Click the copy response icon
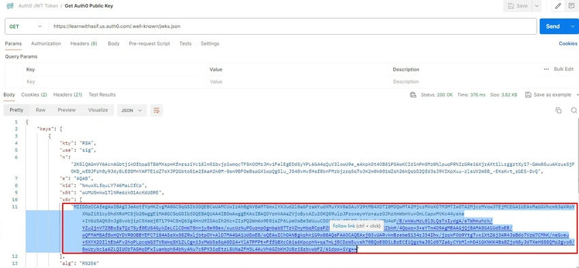The image size is (579, 268). click(559, 110)
